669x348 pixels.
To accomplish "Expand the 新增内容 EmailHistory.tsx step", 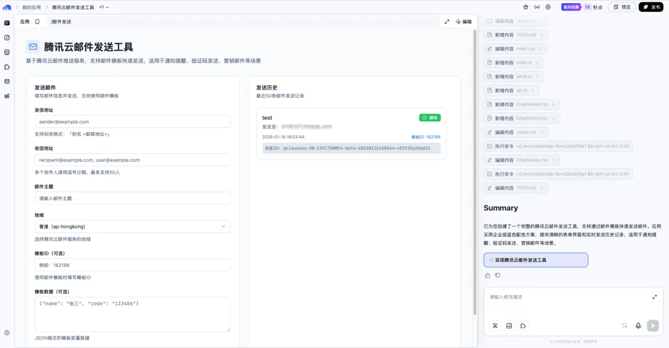I will 522,119.
